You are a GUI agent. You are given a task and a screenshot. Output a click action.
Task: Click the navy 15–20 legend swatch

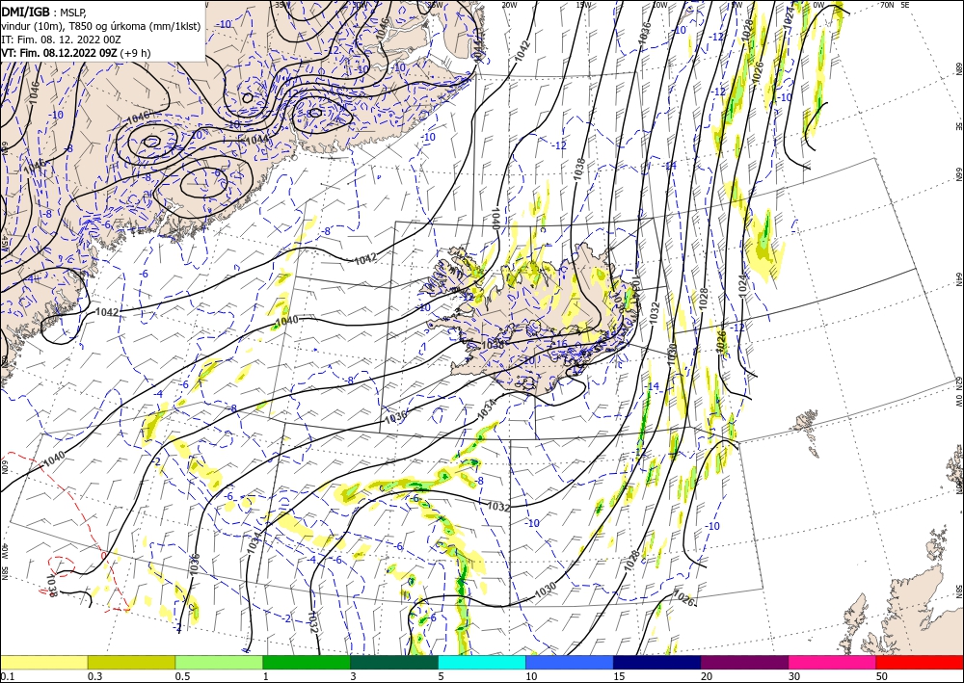(x=657, y=662)
